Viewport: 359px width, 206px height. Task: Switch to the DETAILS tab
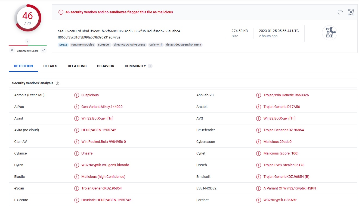click(x=50, y=66)
